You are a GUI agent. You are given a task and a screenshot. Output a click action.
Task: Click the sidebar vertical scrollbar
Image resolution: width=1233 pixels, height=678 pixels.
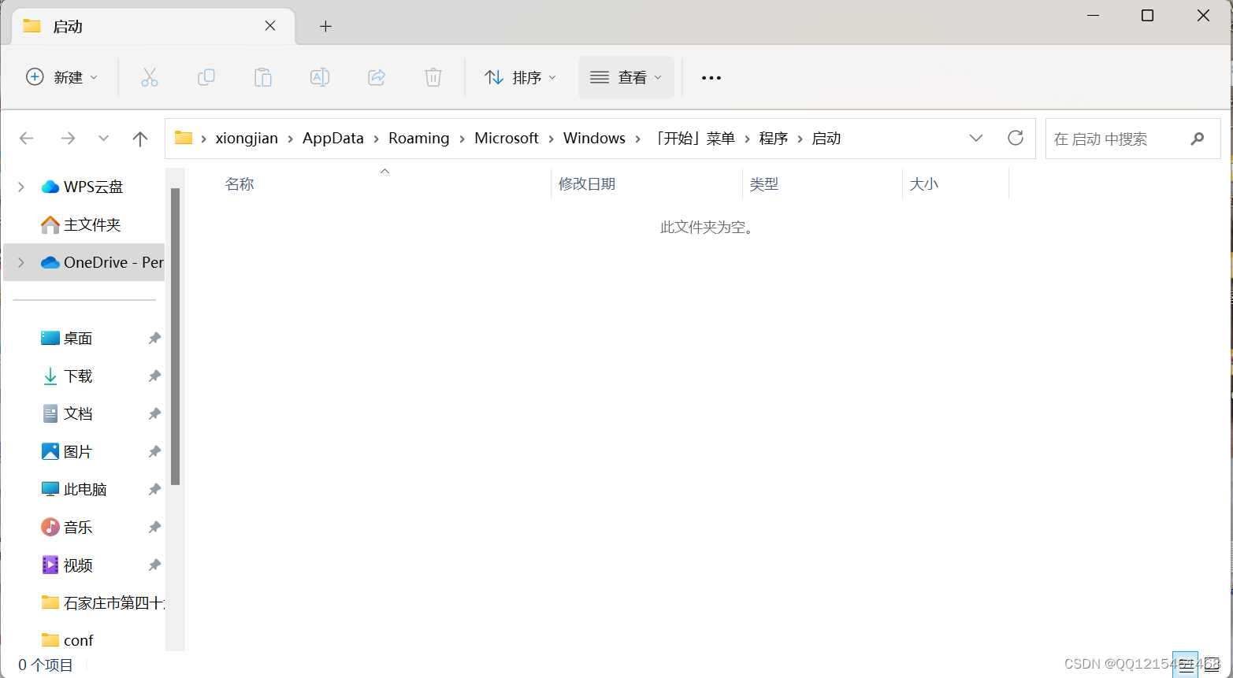(175, 336)
